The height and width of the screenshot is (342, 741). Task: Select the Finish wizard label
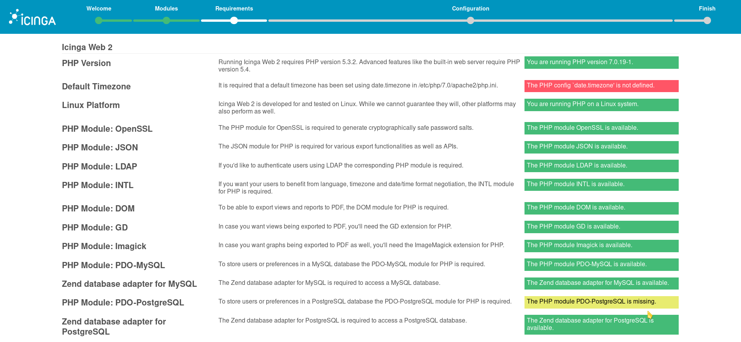coord(707,9)
